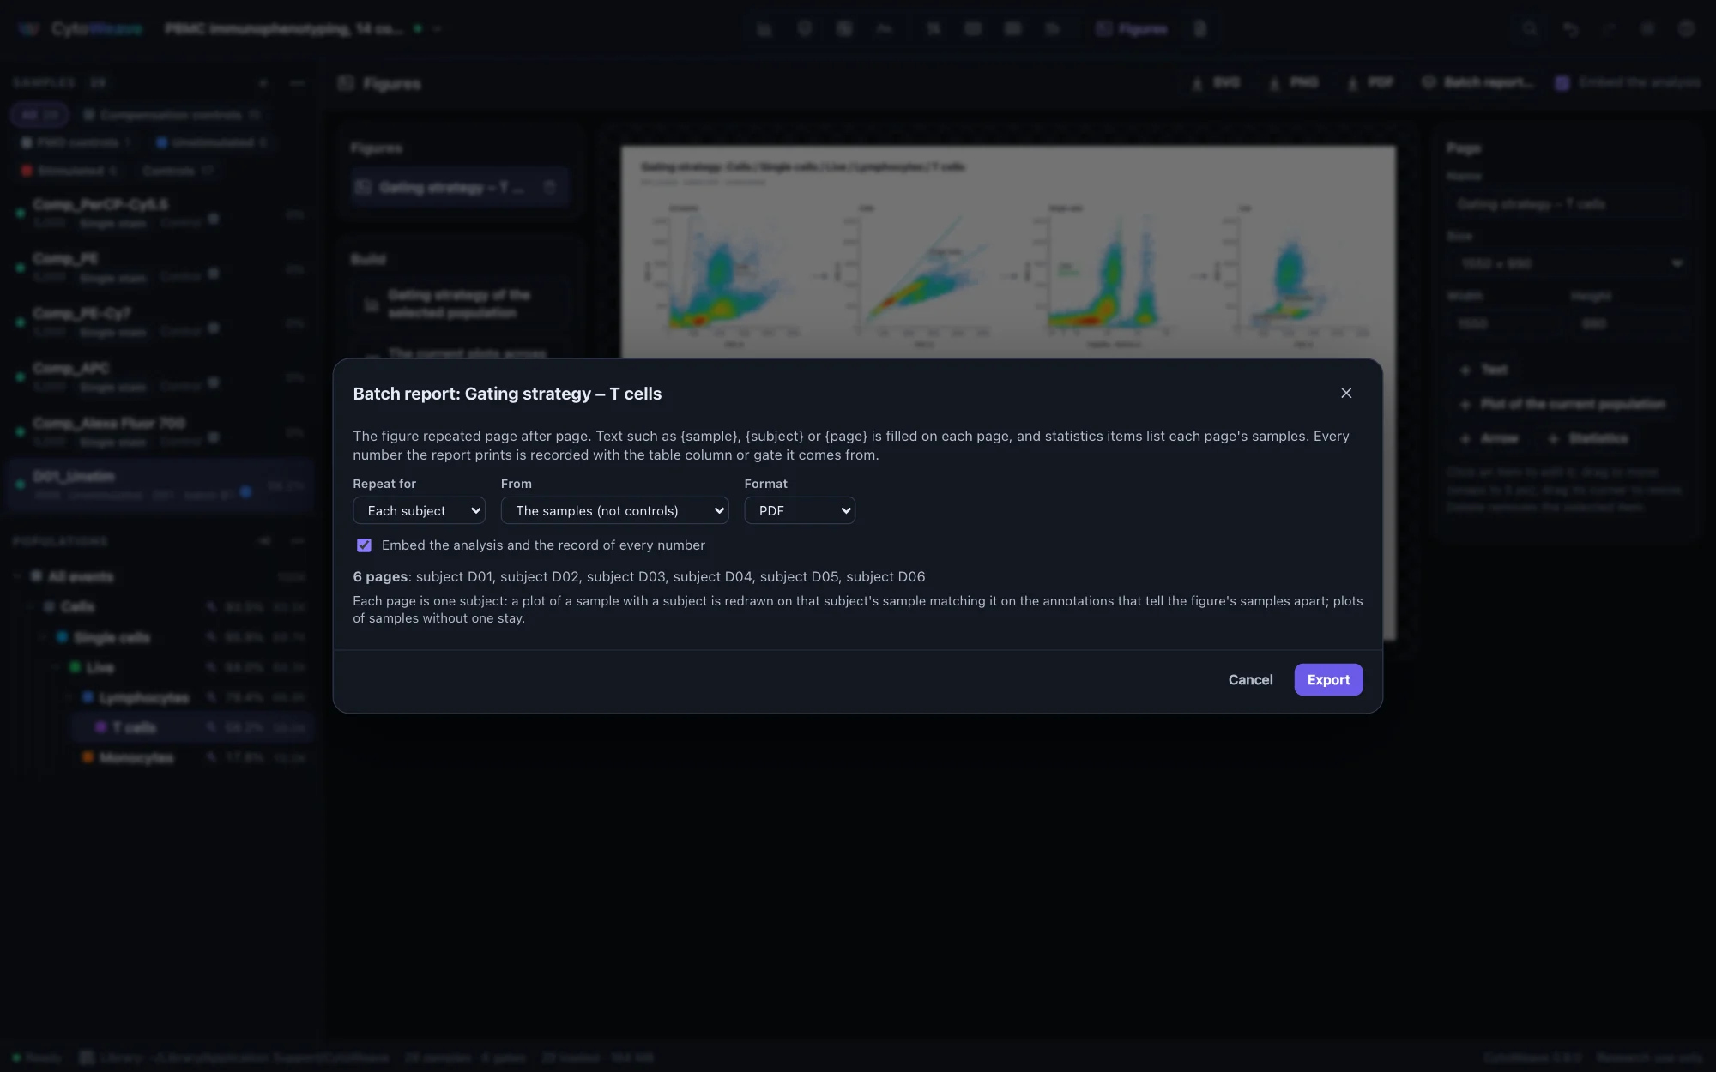Click the PNG export button behind the dialog
Viewport: 1716px width, 1072px height.
pos(1294,82)
